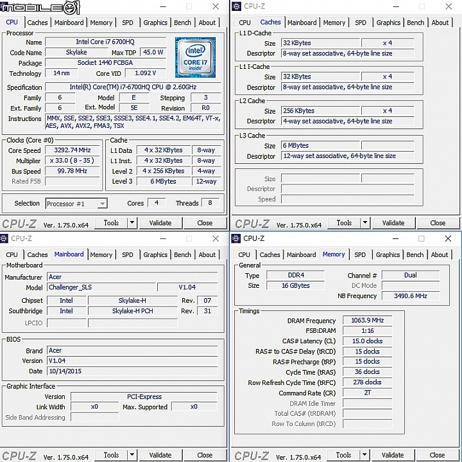
Task: Choose CPU tab in the Memory window
Action: (244, 254)
